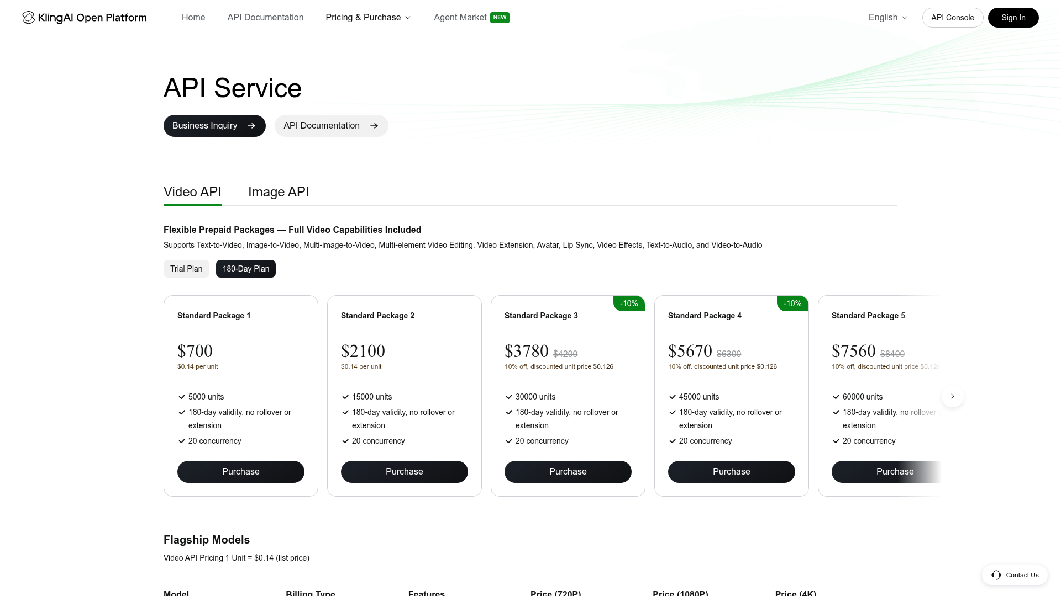Click the Price (4K) column header
This screenshot has width=1061, height=596.
click(796, 593)
